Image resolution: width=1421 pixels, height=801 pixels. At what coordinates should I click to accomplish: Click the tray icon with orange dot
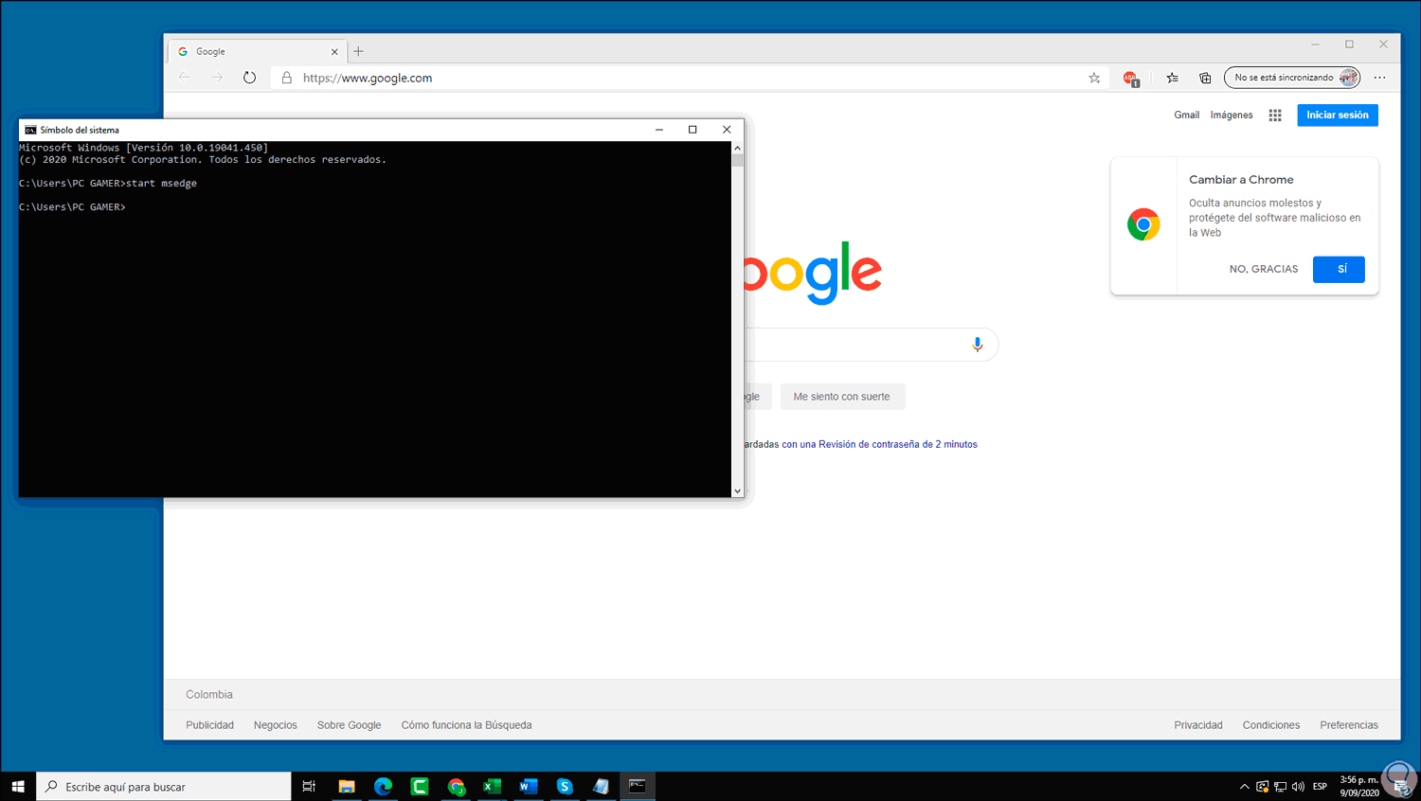1262,787
